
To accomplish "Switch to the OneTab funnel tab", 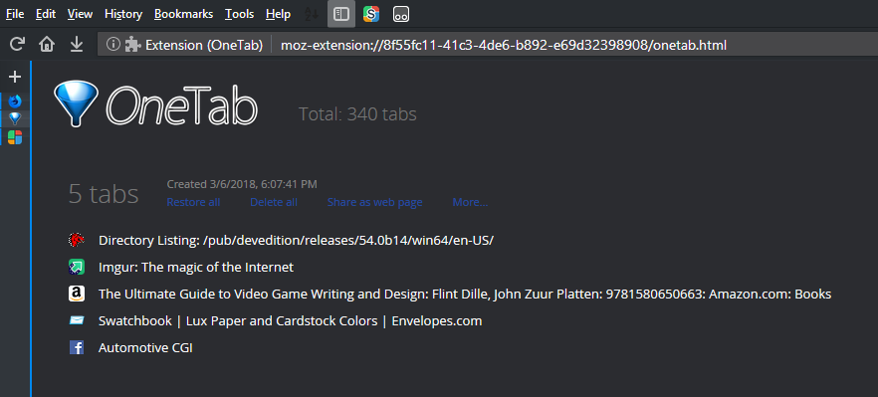I will point(15,118).
